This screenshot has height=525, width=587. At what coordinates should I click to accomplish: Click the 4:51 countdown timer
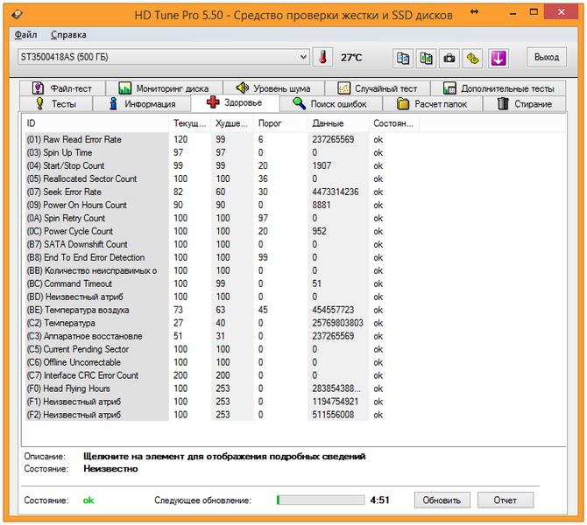tap(379, 500)
